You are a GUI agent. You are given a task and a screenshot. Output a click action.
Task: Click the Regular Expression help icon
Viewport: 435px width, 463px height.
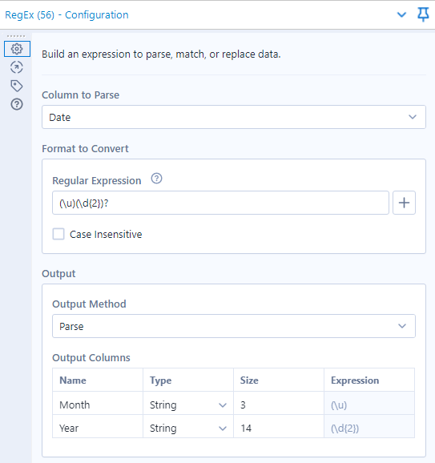[156, 179]
